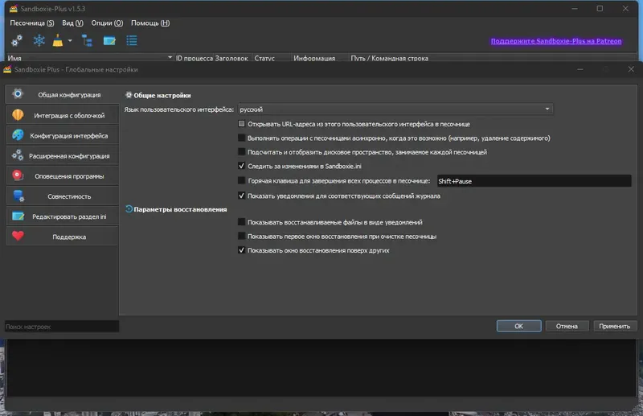Uncheck Следить за изменениями в Sandboxie.ini
Screen dimensions: 643x416
click(242, 166)
